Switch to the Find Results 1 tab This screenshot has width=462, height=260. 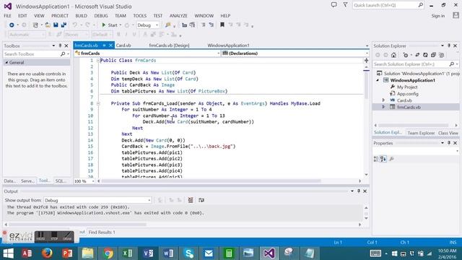tap(102, 233)
